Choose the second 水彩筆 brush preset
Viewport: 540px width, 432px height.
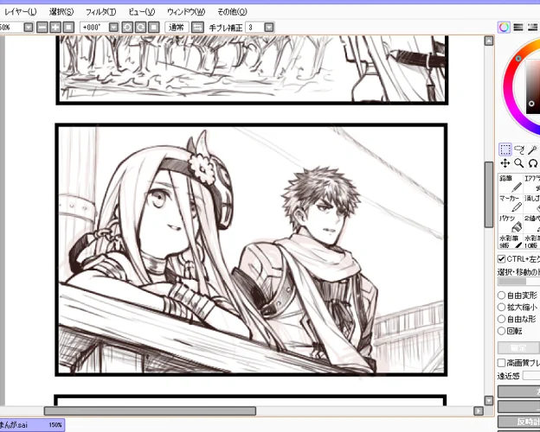coord(531,241)
